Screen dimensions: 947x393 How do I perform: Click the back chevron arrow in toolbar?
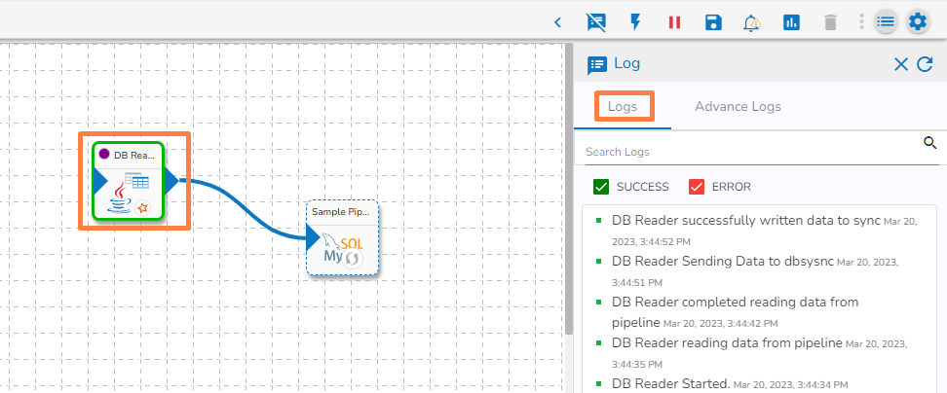pyautogui.click(x=557, y=23)
